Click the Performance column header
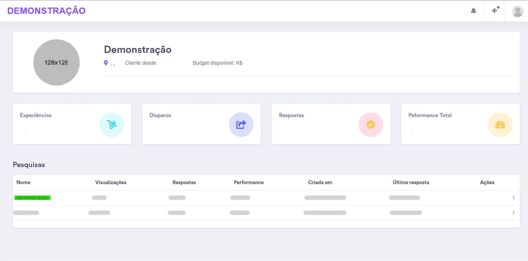The height and width of the screenshot is (261, 528). 249,182
